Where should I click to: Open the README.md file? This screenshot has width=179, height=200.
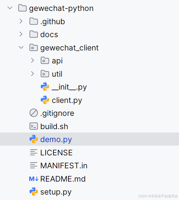coord(63,179)
